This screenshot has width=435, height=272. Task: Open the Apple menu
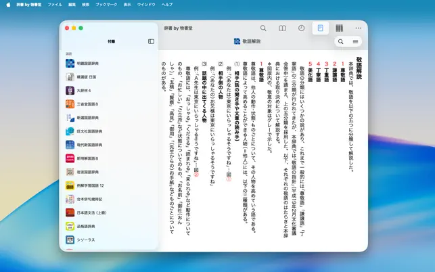pyautogui.click(x=8, y=5)
